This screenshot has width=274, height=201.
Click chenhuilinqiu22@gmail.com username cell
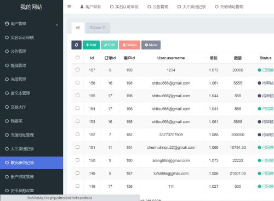pos(171,148)
